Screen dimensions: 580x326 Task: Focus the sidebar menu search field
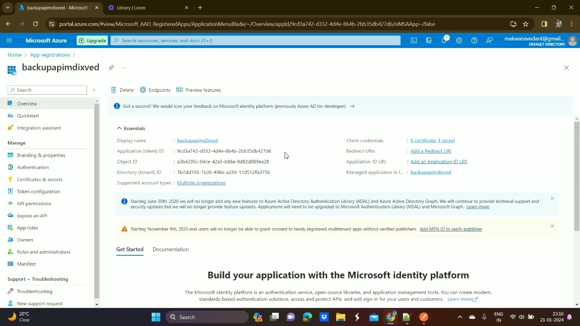(47, 90)
